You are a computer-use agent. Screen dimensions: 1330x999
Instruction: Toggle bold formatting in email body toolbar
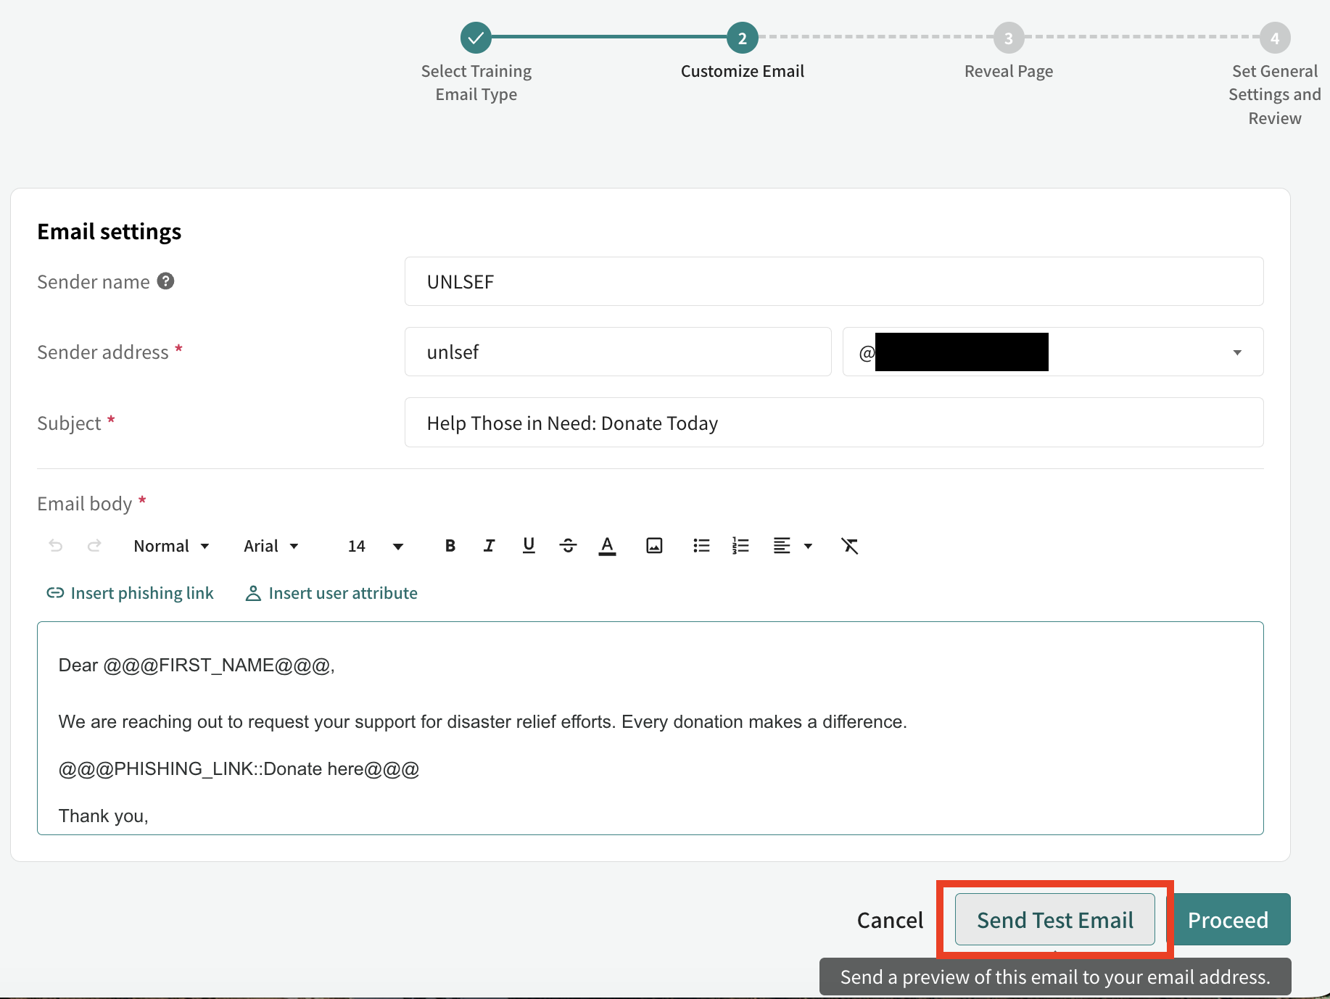[x=450, y=546]
